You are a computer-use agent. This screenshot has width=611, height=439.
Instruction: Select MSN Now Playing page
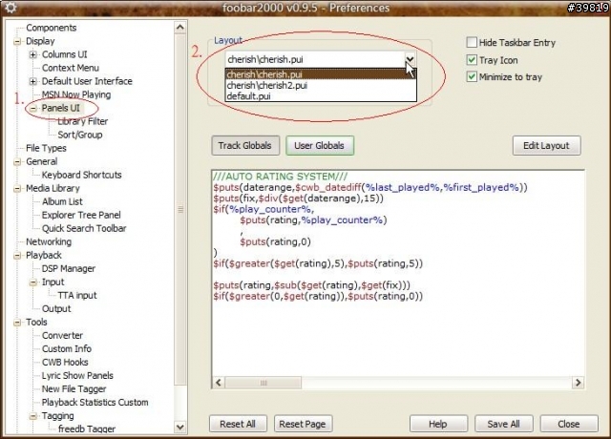76,94
